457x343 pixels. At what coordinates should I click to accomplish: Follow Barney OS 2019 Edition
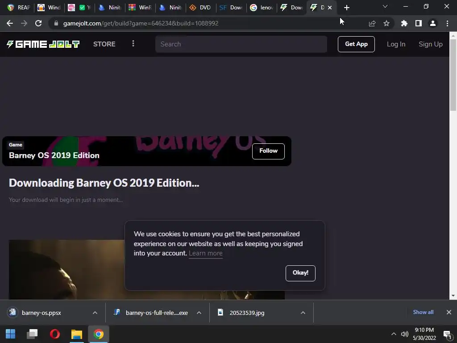[x=268, y=151]
